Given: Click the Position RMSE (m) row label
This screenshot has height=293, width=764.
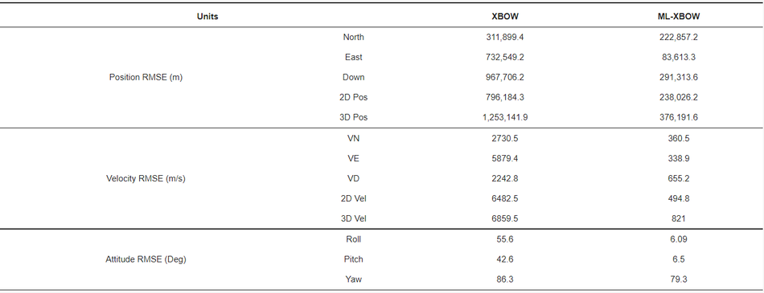Looking at the screenshot, I should (146, 77).
